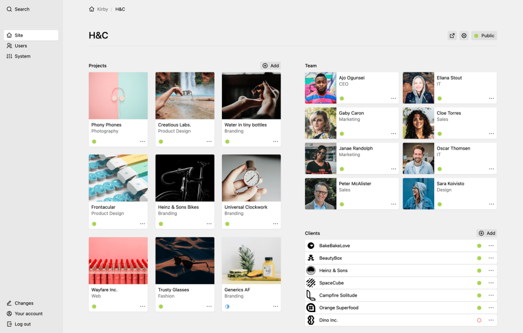Add a new client
This screenshot has height=333, width=523.
point(486,233)
